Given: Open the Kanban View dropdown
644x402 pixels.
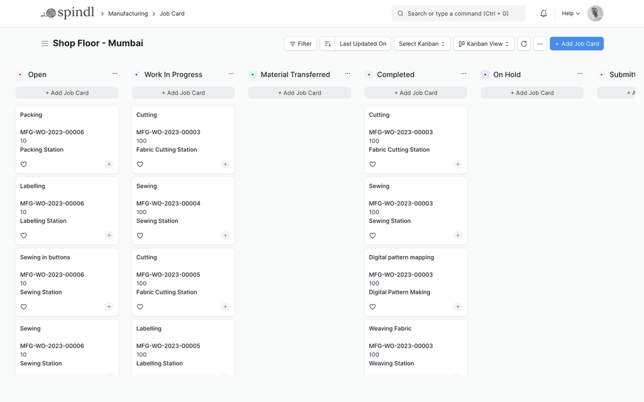Looking at the screenshot, I should (484, 44).
